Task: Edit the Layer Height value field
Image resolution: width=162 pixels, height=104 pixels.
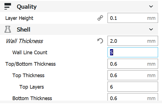Action: click(x=133, y=18)
